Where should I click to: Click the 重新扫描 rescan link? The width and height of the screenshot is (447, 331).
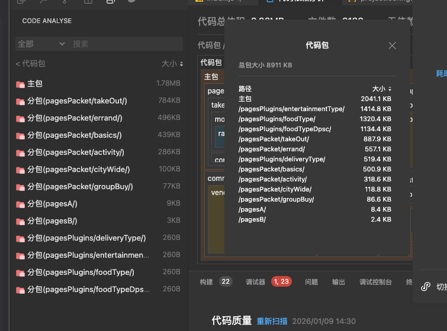pyautogui.click(x=272, y=321)
